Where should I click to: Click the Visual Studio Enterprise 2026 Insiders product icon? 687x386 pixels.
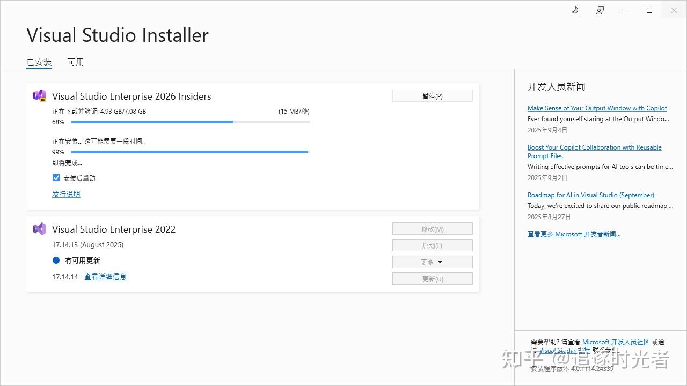pos(38,95)
